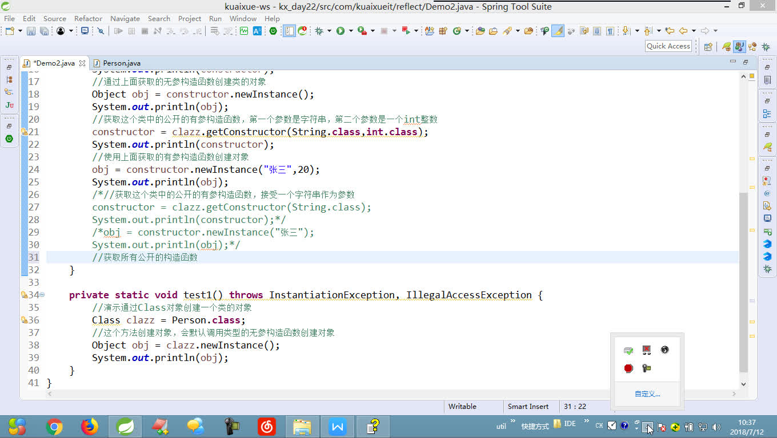Image resolution: width=777 pixels, height=438 pixels.
Task: Toggle Mark Occurrences highlighter
Action: pos(558,31)
